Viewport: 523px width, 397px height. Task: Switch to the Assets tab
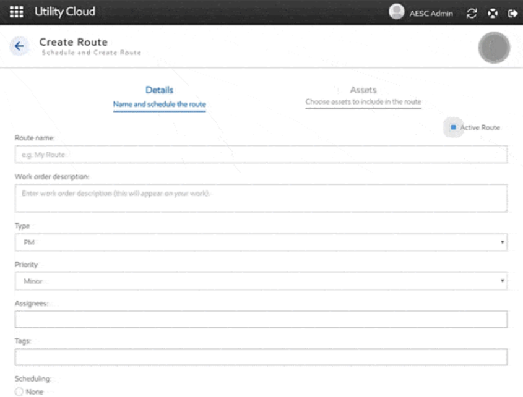click(x=363, y=95)
